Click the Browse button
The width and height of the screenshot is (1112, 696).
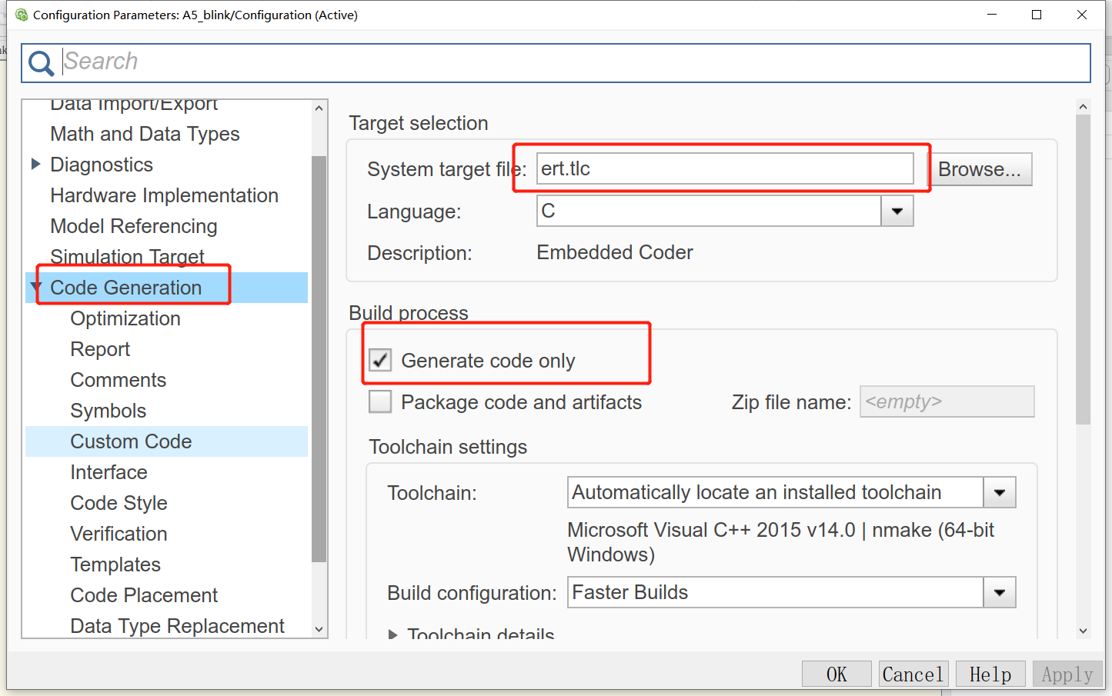tap(979, 169)
